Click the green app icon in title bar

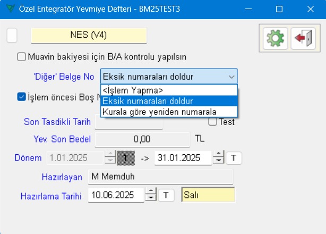[x=7, y=9]
